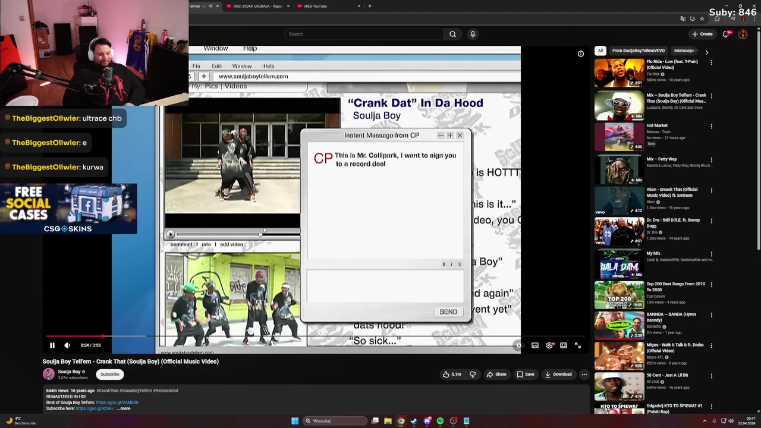Open a new browser tab
761x428 pixels.
pos(370,6)
